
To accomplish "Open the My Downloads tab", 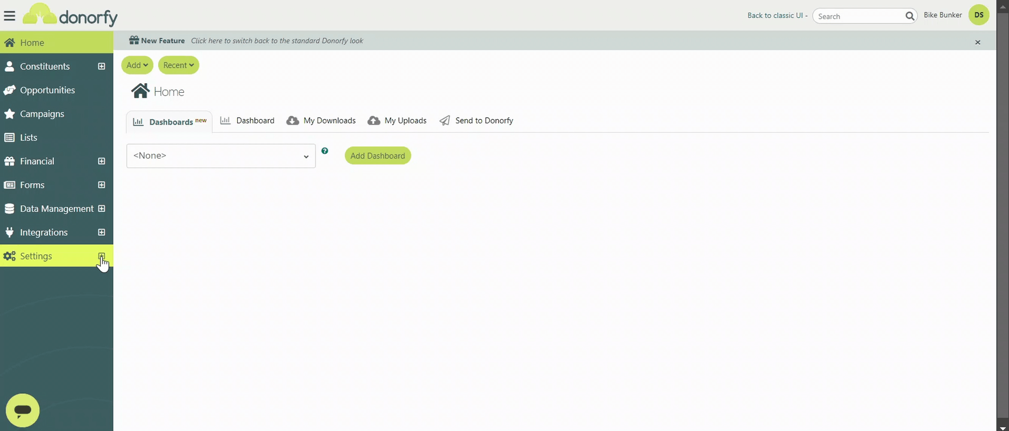I will click(x=321, y=121).
